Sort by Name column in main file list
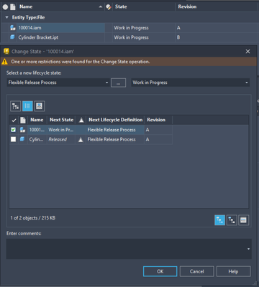Viewport: 259px width, 287px height. [x=60, y=7]
